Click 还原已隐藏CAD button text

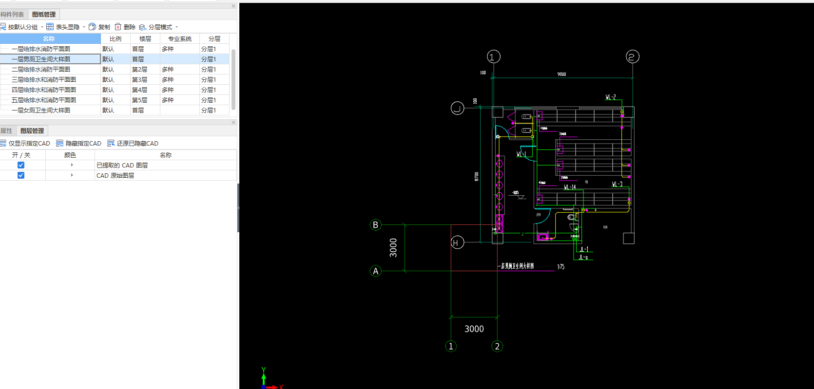(x=137, y=144)
